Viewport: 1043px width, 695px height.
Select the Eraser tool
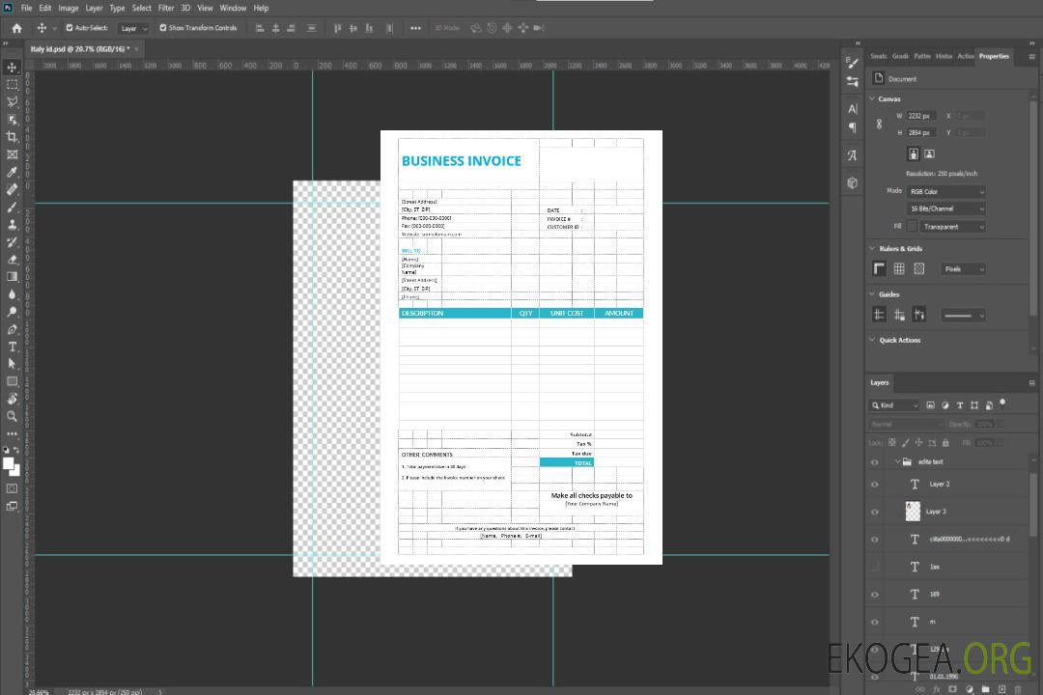[x=12, y=260]
